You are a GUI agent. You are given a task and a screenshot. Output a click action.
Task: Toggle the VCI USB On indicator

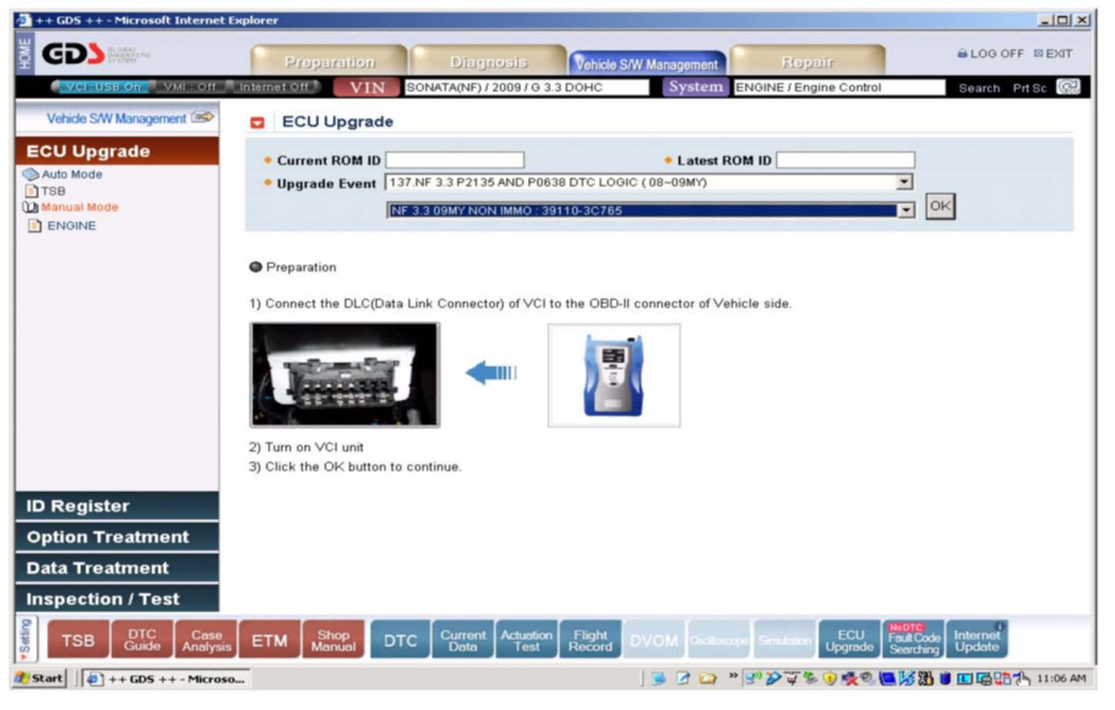(x=103, y=87)
